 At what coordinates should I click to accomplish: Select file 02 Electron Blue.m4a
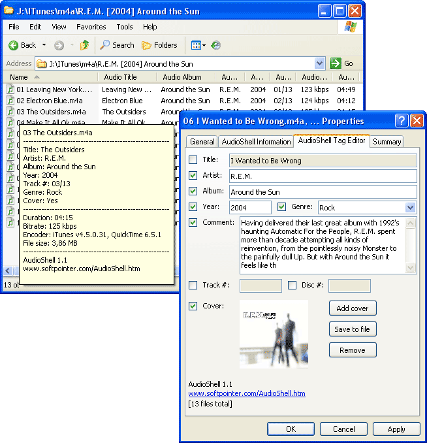point(50,101)
